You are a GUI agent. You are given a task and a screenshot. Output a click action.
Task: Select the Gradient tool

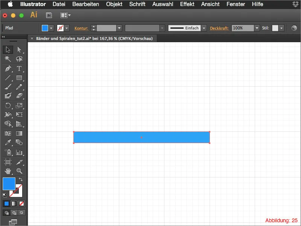pos(19,133)
